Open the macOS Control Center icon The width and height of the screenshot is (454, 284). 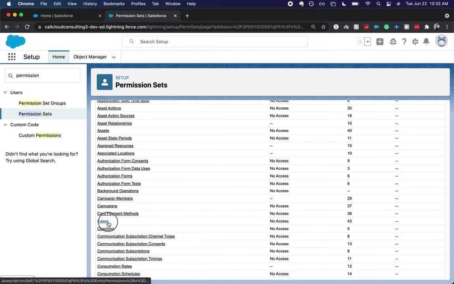click(389, 4)
